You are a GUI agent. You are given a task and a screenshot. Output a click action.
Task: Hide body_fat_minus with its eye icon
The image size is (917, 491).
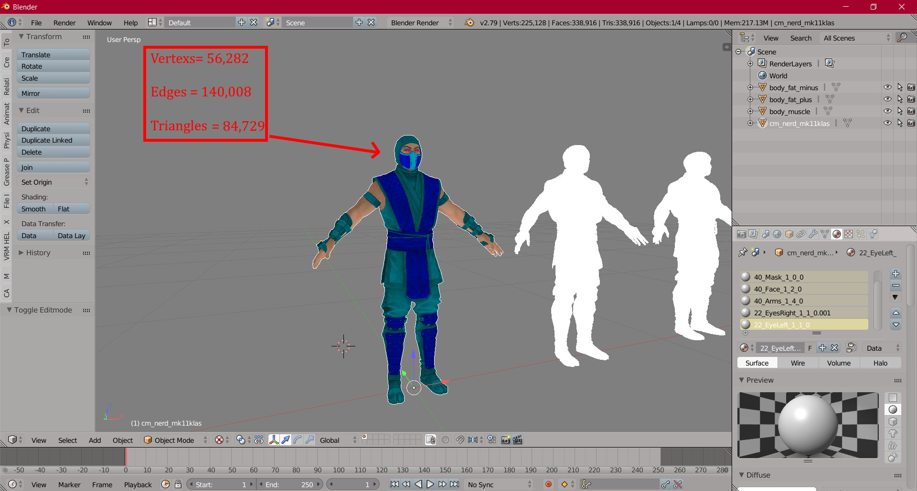(887, 87)
